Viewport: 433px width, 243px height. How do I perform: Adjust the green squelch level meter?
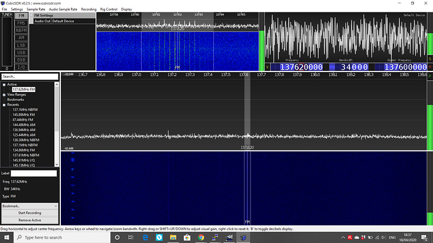pyautogui.click(x=262, y=41)
